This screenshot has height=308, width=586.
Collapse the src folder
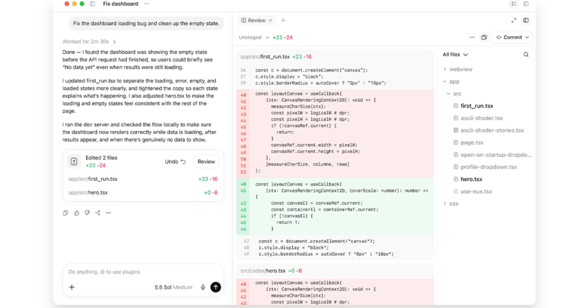pyautogui.click(x=454, y=94)
